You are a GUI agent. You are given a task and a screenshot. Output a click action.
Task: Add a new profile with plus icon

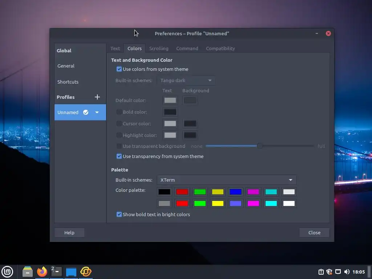click(x=97, y=97)
